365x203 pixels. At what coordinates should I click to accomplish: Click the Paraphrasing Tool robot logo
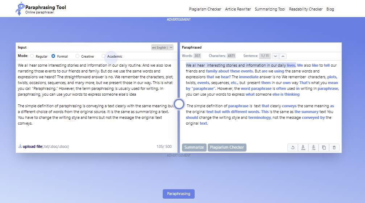point(20,9)
